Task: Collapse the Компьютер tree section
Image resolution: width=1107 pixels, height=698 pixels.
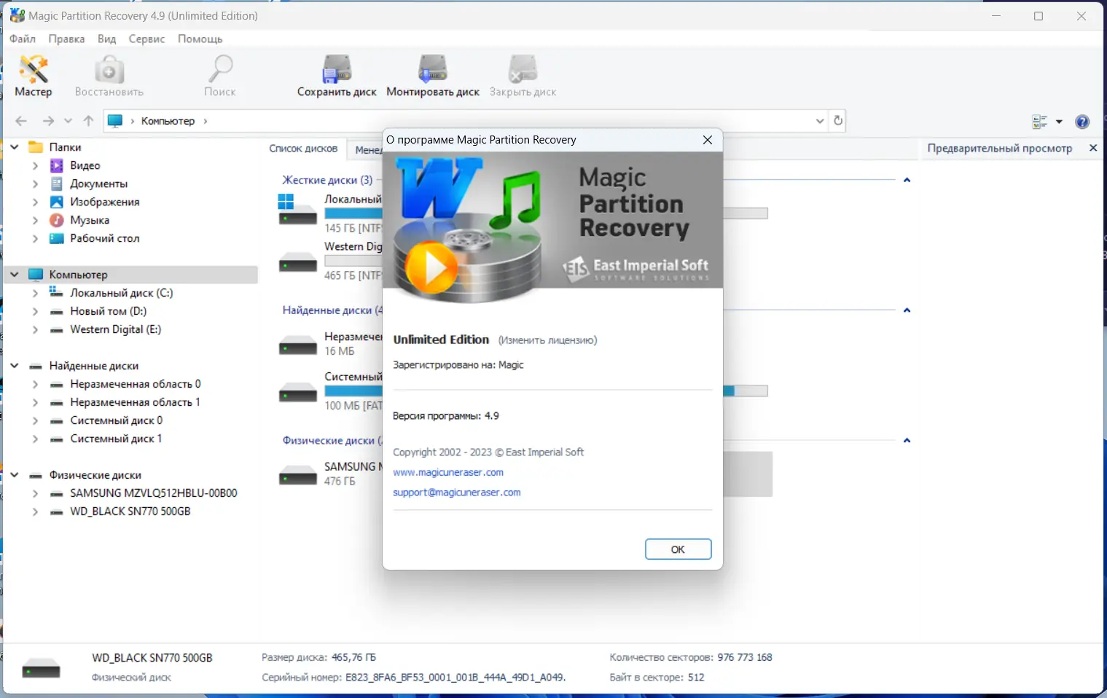Action: click(x=14, y=274)
